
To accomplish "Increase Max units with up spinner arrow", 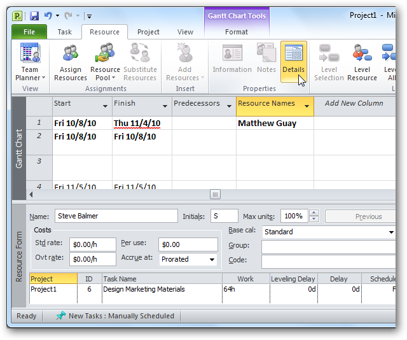I will tap(314, 213).
